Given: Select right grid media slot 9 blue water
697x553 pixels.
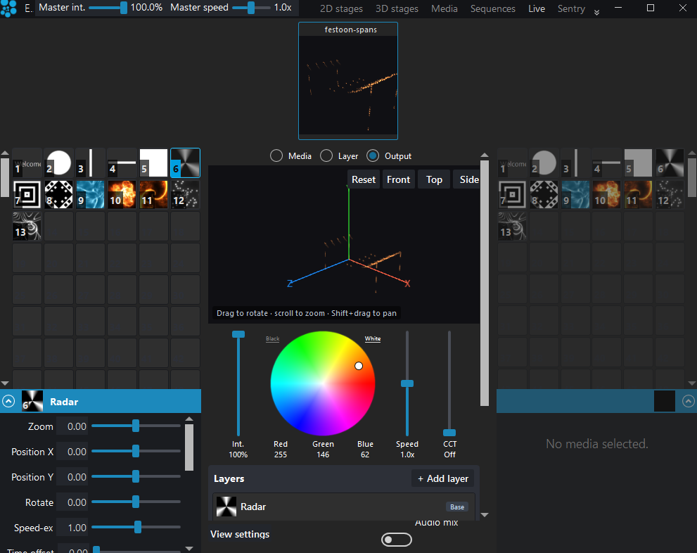Looking at the screenshot, I should tap(575, 194).
